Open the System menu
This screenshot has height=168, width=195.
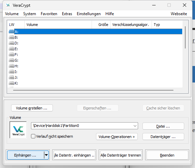[x=30, y=14]
